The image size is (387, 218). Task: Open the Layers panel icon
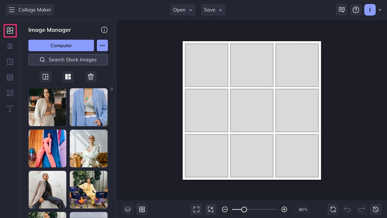[x=127, y=209]
